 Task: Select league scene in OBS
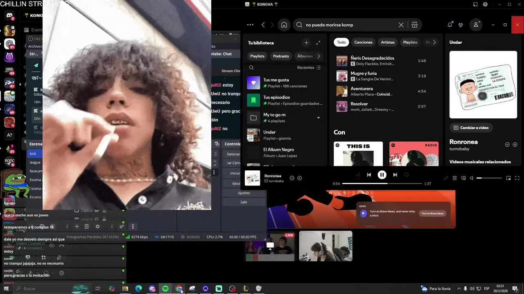tap(35, 163)
